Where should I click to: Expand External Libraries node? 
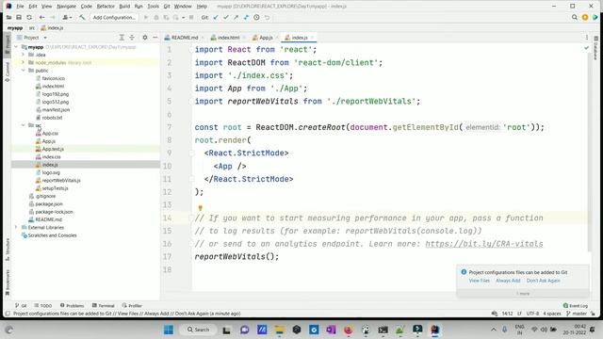(17, 227)
